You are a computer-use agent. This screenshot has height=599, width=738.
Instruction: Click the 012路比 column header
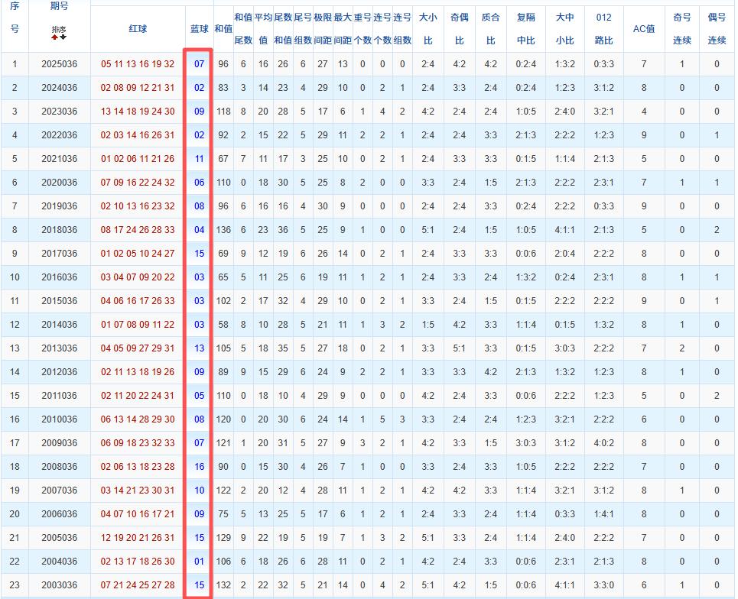click(603, 28)
